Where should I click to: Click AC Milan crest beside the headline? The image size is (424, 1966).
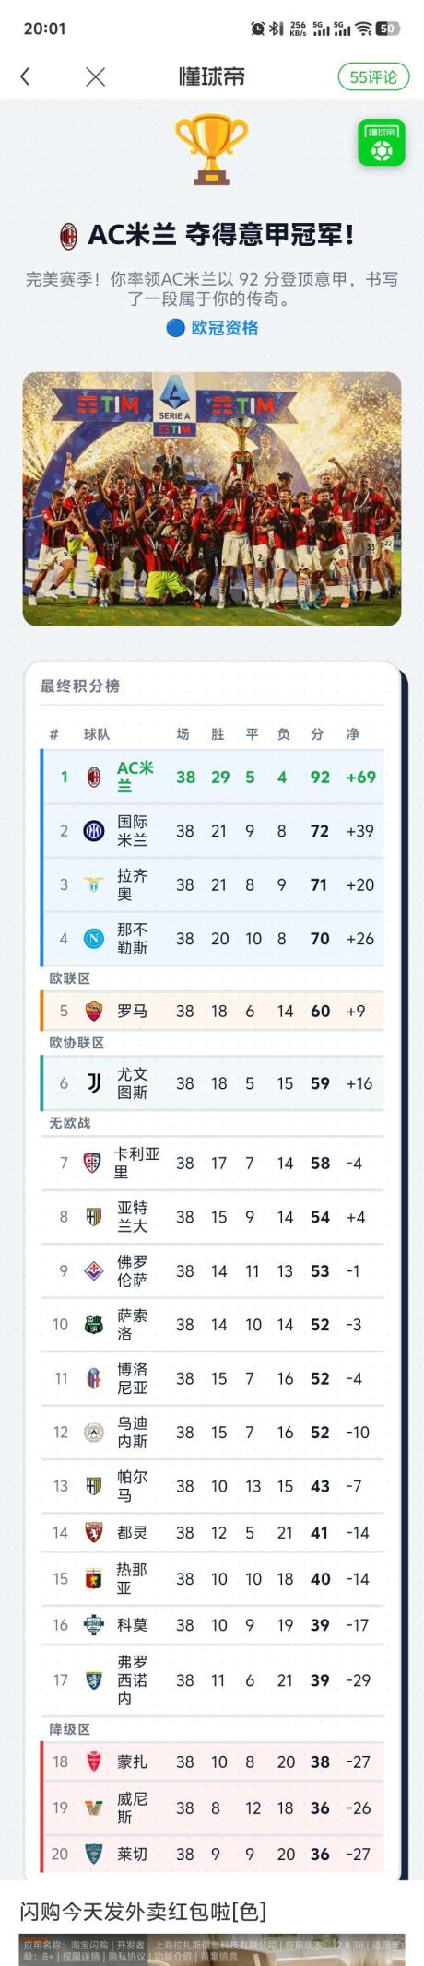click(69, 236)
